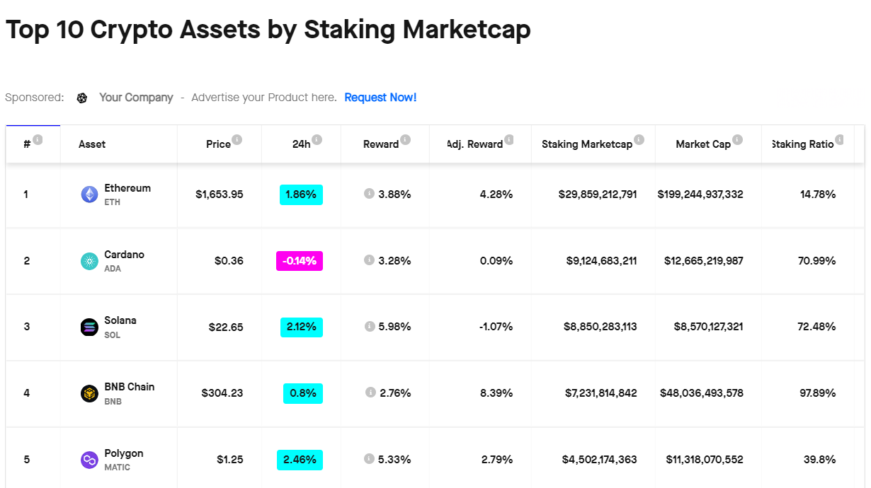Open the Your Company sponsor link

tap(136, 98)
